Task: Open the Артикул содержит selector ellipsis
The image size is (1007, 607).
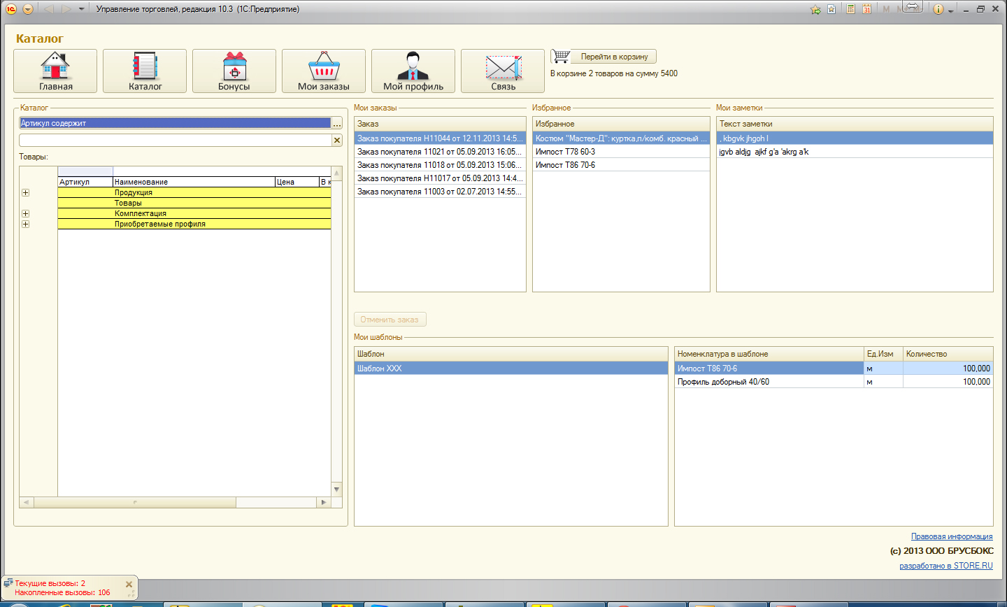Action: coord(337,123)
